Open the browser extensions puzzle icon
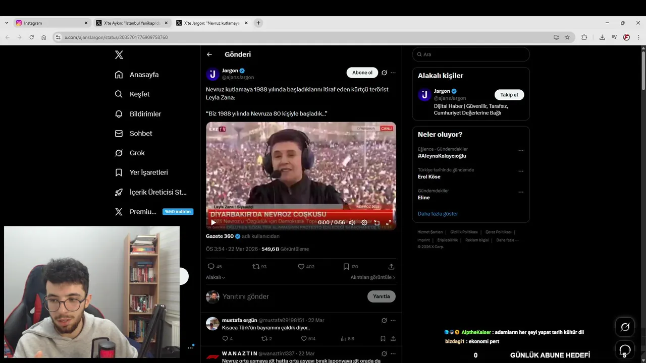This screenshot has height=363, width=646. point(584,37)
